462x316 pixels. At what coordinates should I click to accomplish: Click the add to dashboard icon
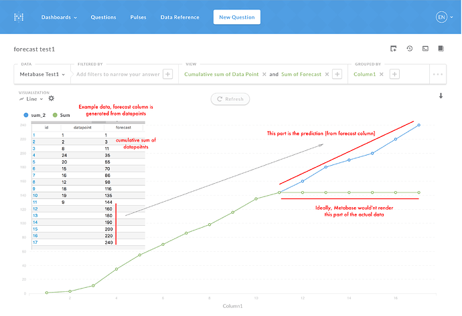point(393,49)
